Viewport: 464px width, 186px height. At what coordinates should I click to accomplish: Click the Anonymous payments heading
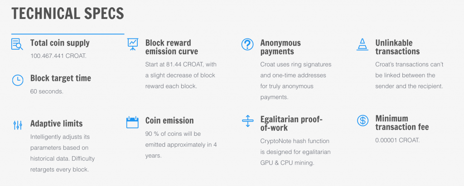[280, 47]
